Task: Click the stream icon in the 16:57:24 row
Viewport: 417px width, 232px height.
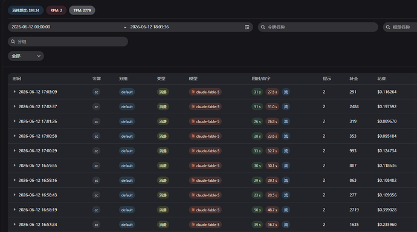Action: coord(286,225)
